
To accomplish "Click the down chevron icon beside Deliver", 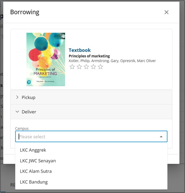I will pyautogui.click(x=17, y=112).
